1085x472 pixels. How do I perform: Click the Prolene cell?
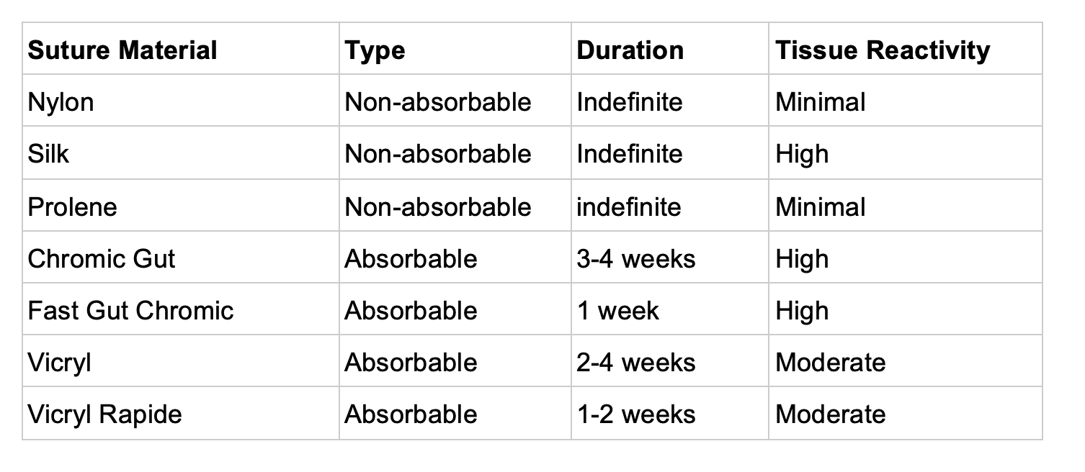pyautogui.click(x=181, y=206)
